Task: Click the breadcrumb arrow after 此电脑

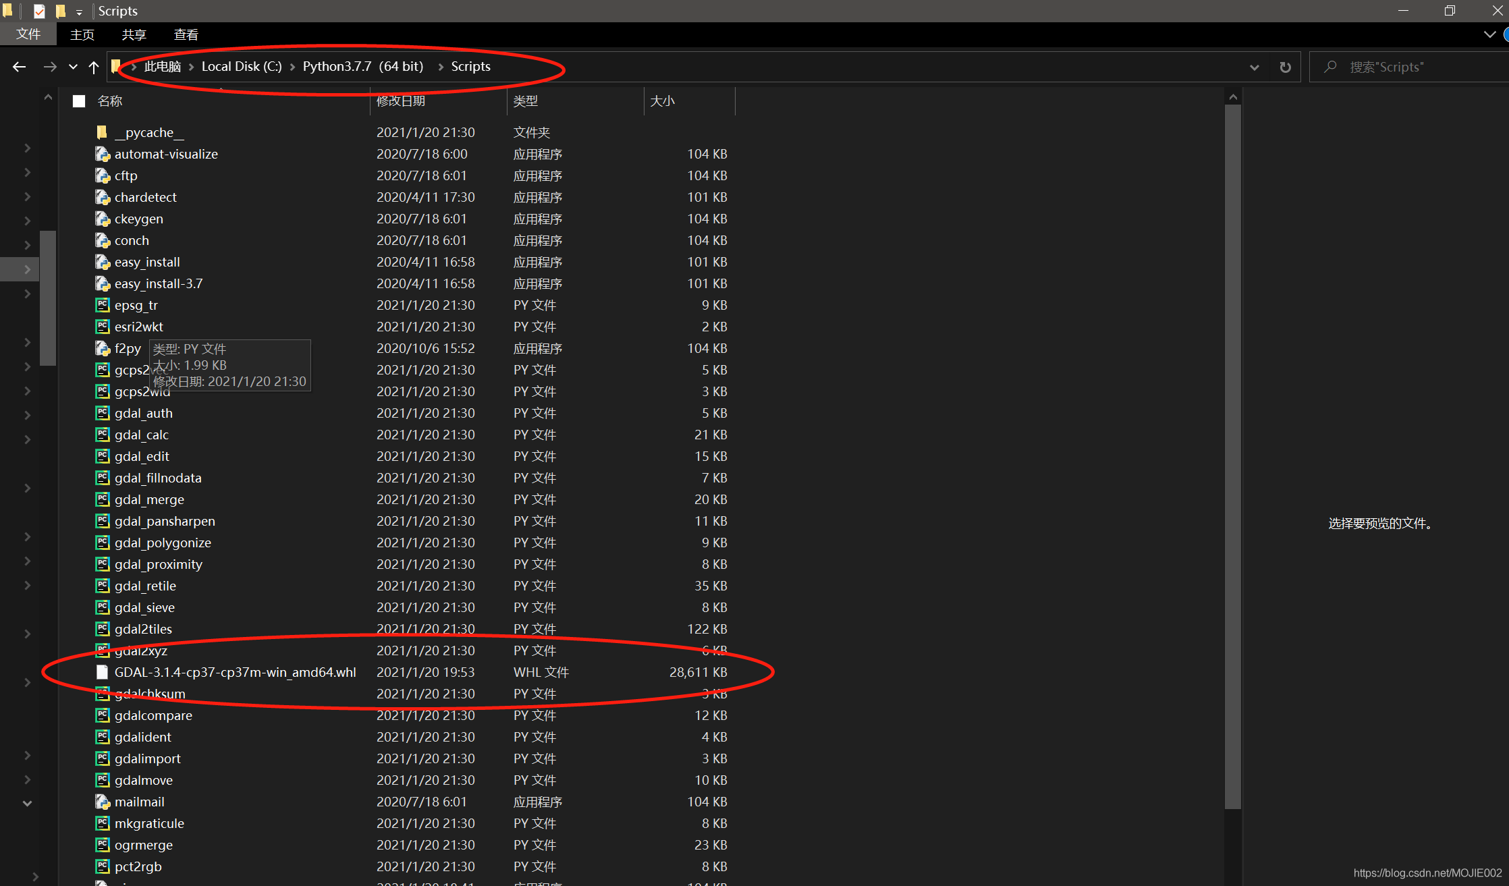Action: tap(191, 67)
